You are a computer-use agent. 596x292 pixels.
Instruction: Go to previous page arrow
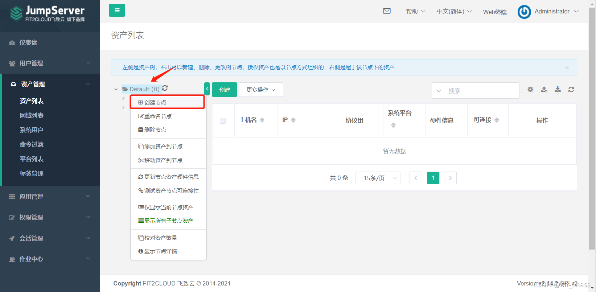[x=416, y=178]
